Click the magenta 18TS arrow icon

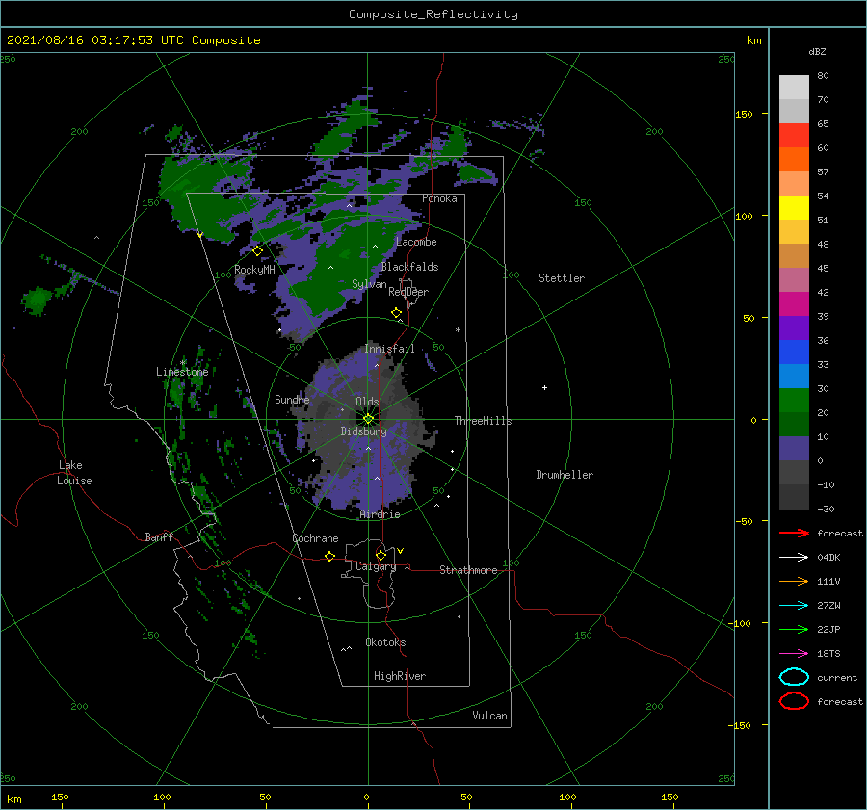point(794,654)
